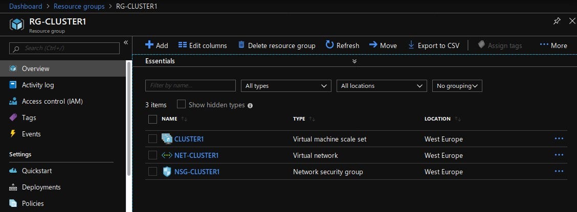The width and height of the screenshot is (577, 212).
Task: Open the context menu for NSG-CLUSTER1 row
Action: (559, 171)
